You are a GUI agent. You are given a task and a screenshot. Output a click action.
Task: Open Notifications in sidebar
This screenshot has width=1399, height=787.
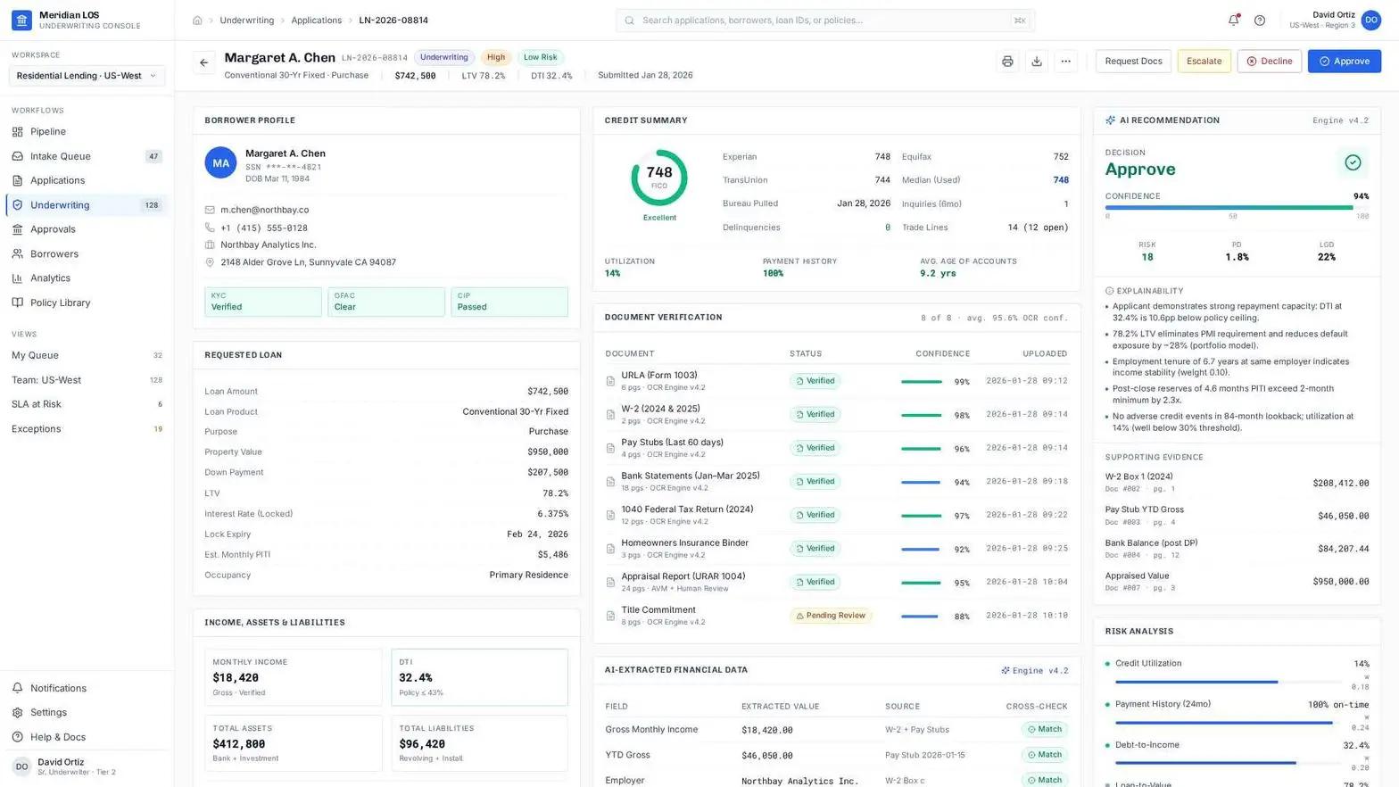tap(87, 688)
